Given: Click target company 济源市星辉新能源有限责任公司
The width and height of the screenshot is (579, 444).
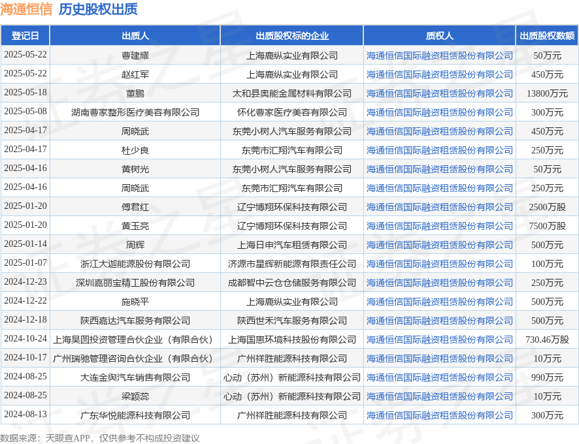Looking at the screenshot, I should (292, 264).
